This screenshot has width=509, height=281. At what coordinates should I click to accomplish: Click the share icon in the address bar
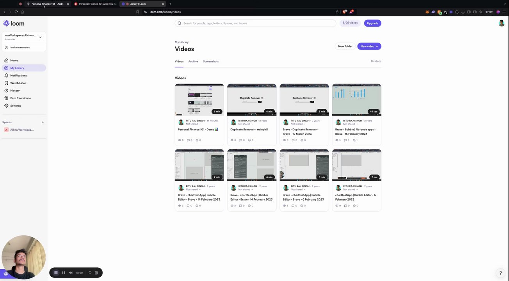pos(337,12)
